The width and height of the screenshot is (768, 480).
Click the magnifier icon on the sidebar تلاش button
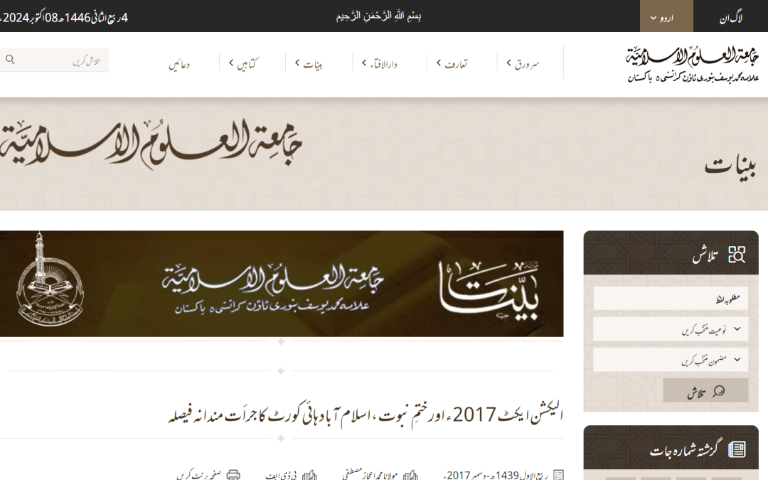(718, 391)
